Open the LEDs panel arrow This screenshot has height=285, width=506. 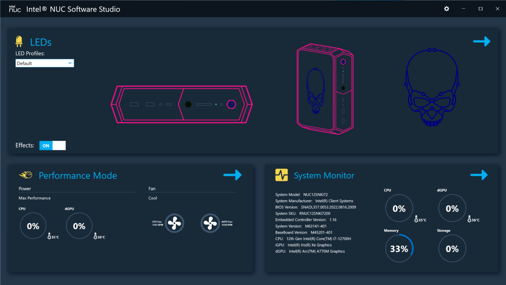pyautogui.click(x=482, y=41)
